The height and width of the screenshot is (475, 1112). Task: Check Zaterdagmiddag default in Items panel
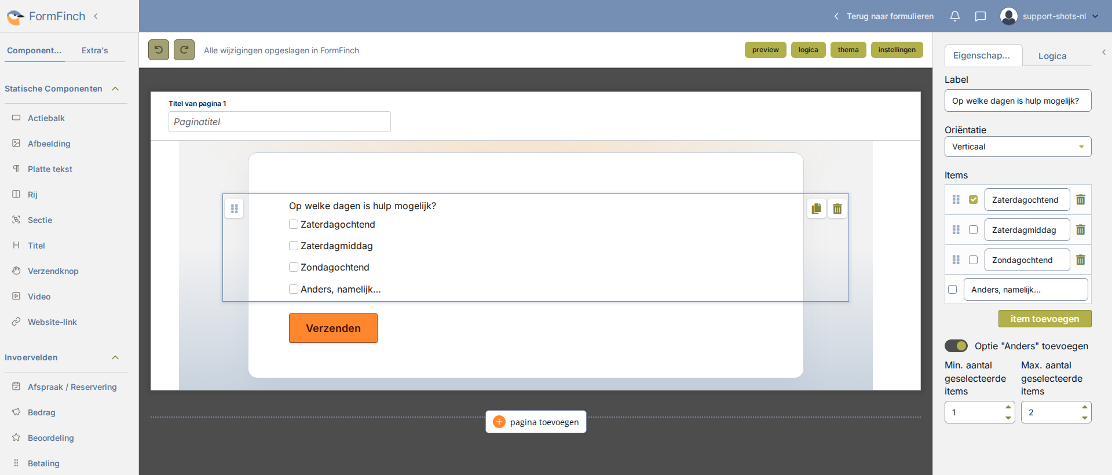pos(974,230)
